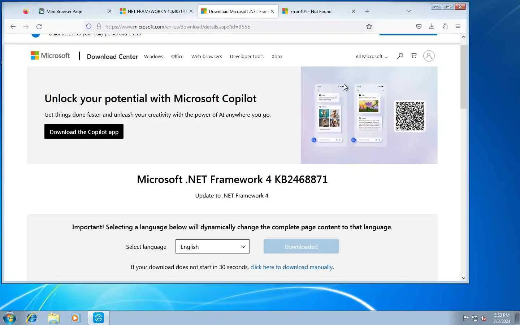Click the active browser taskbar button
Screen dimensions: 520x325
(98, 318)
